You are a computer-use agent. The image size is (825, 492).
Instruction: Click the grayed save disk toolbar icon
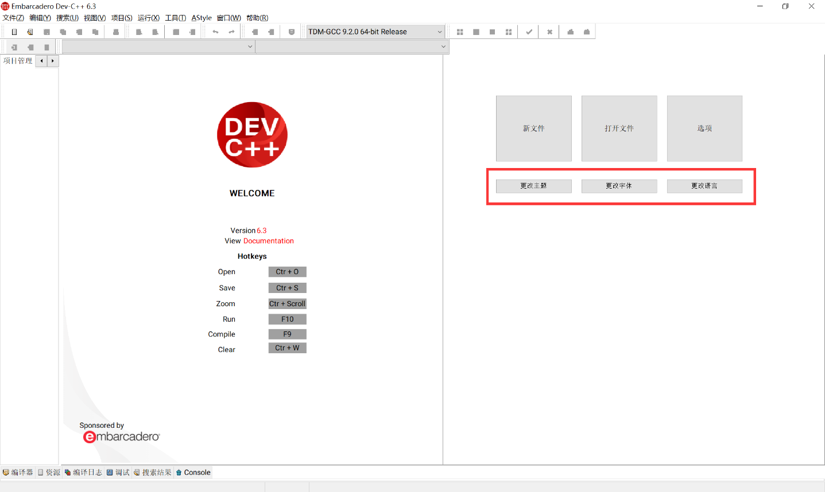coord(47,32)
